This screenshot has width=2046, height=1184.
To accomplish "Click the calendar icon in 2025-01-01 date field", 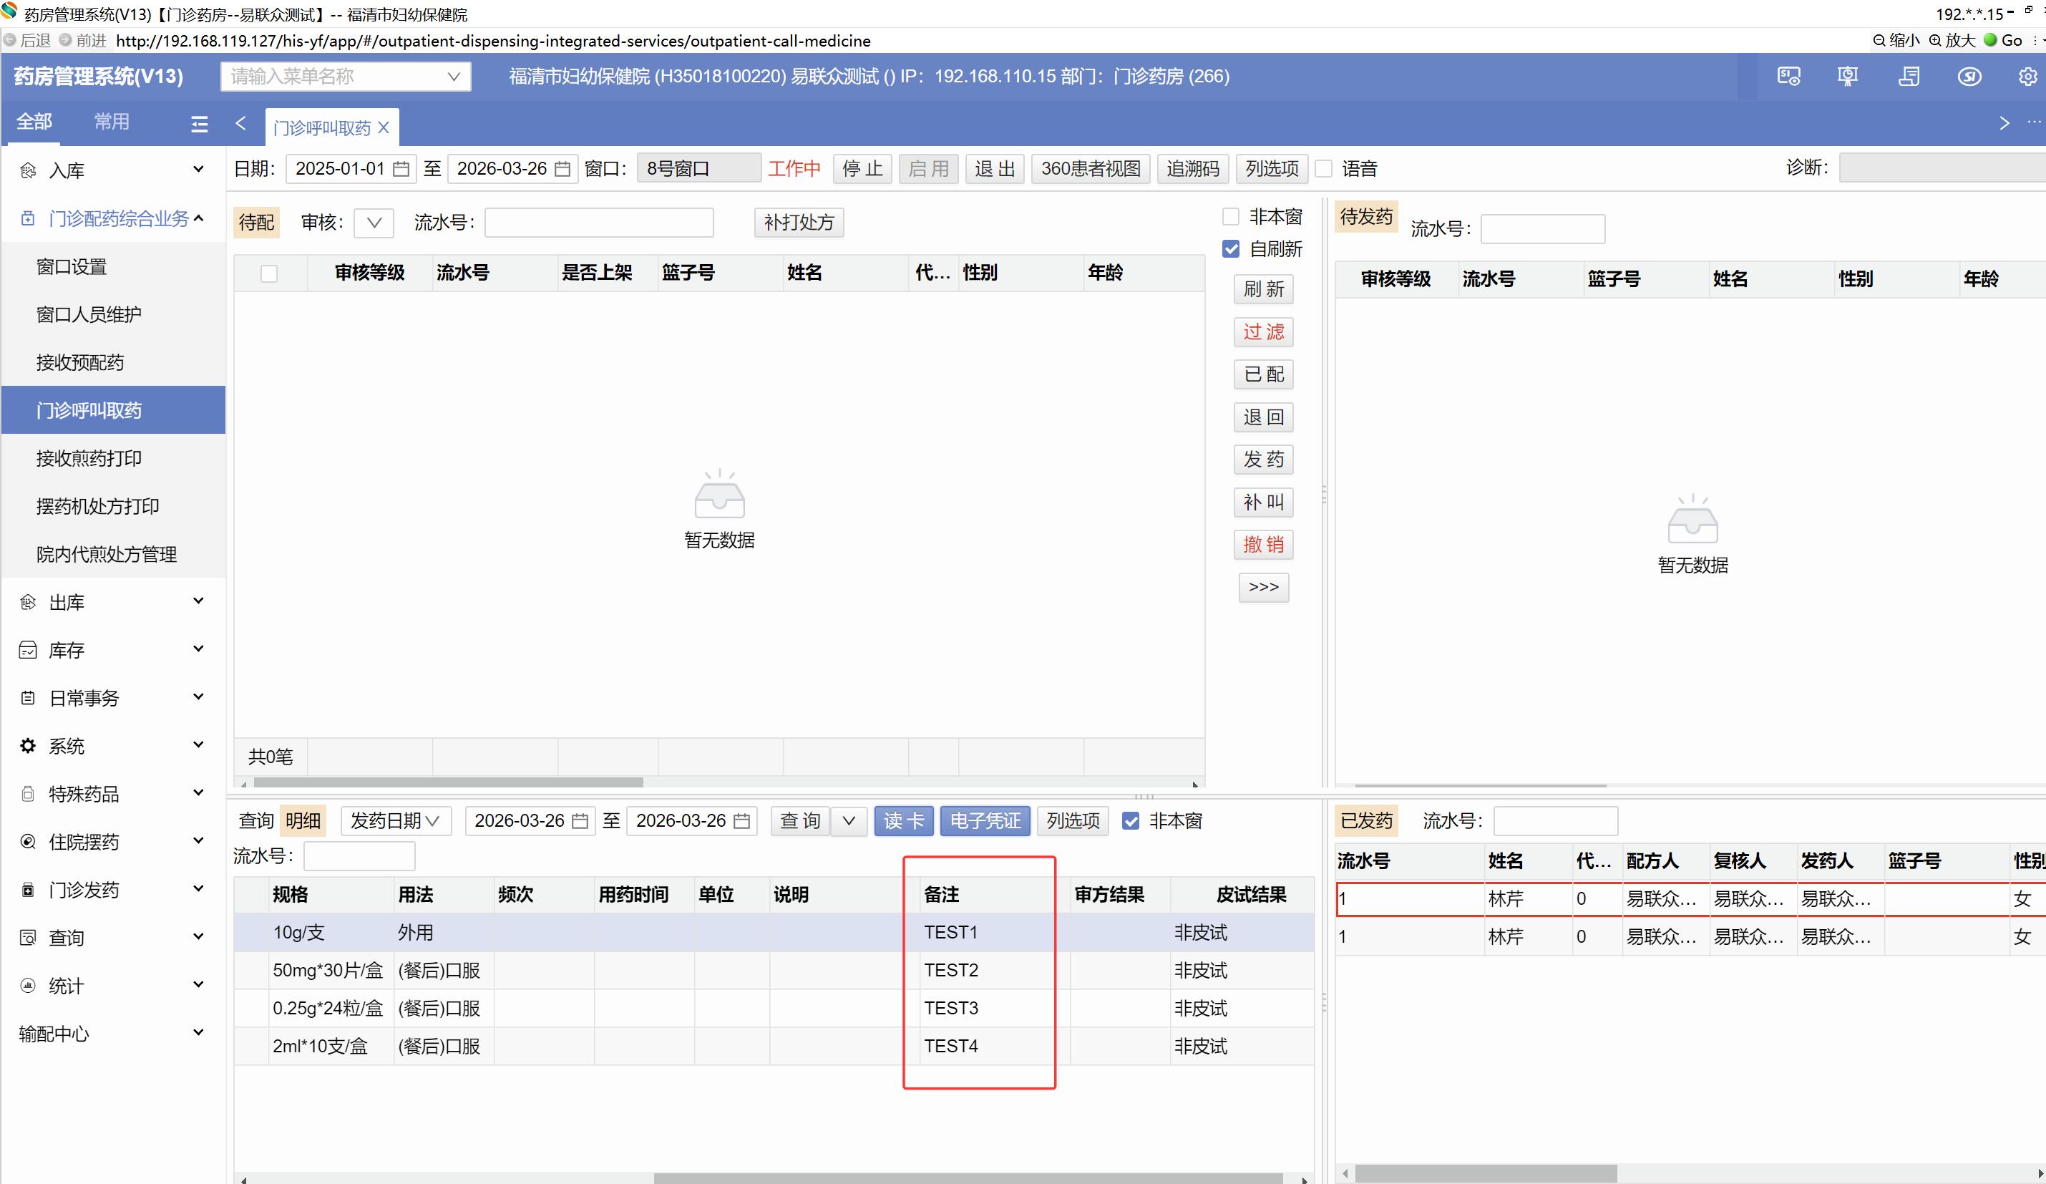I will coord(401,169).
